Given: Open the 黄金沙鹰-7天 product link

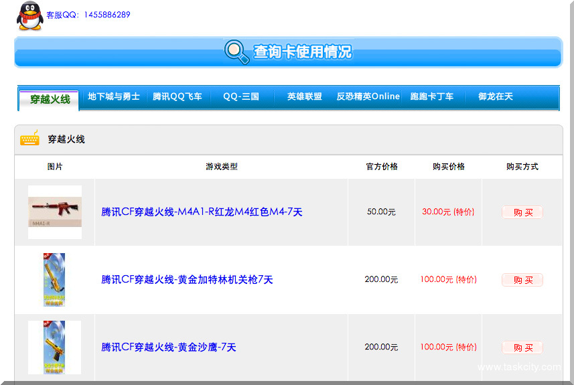Looking at the screenshot, I should click(168, 347).
